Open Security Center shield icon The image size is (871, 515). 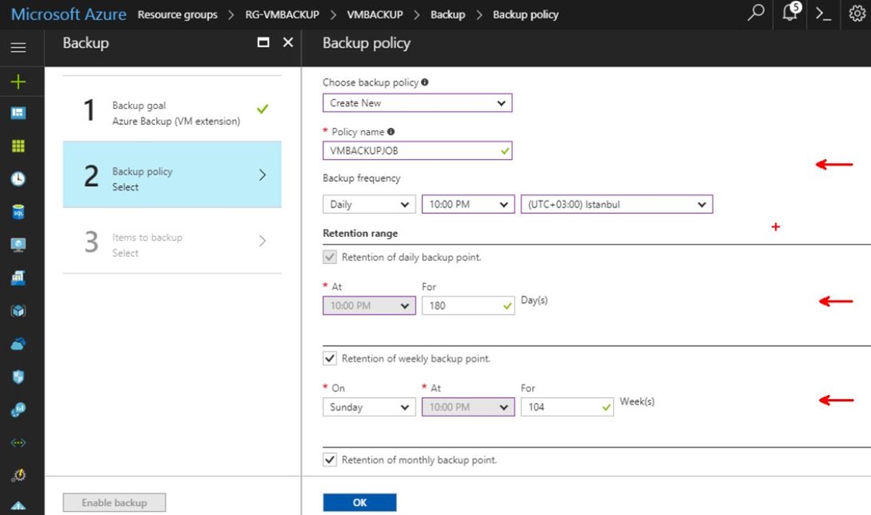click(x=18, y=377)
